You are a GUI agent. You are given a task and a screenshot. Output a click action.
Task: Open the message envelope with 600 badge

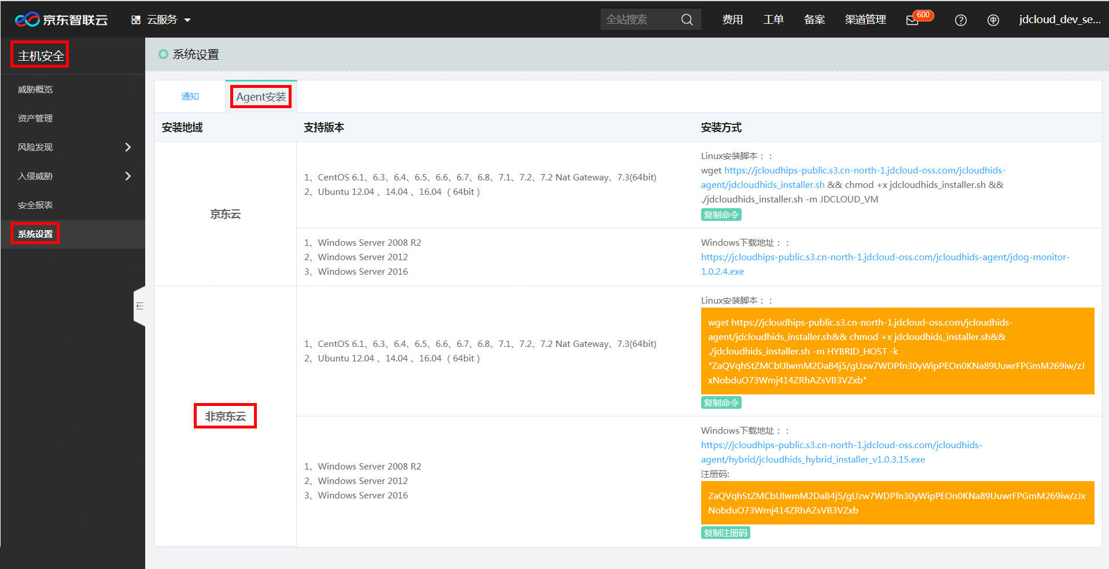pyautogui.click(x=912, y=21)
